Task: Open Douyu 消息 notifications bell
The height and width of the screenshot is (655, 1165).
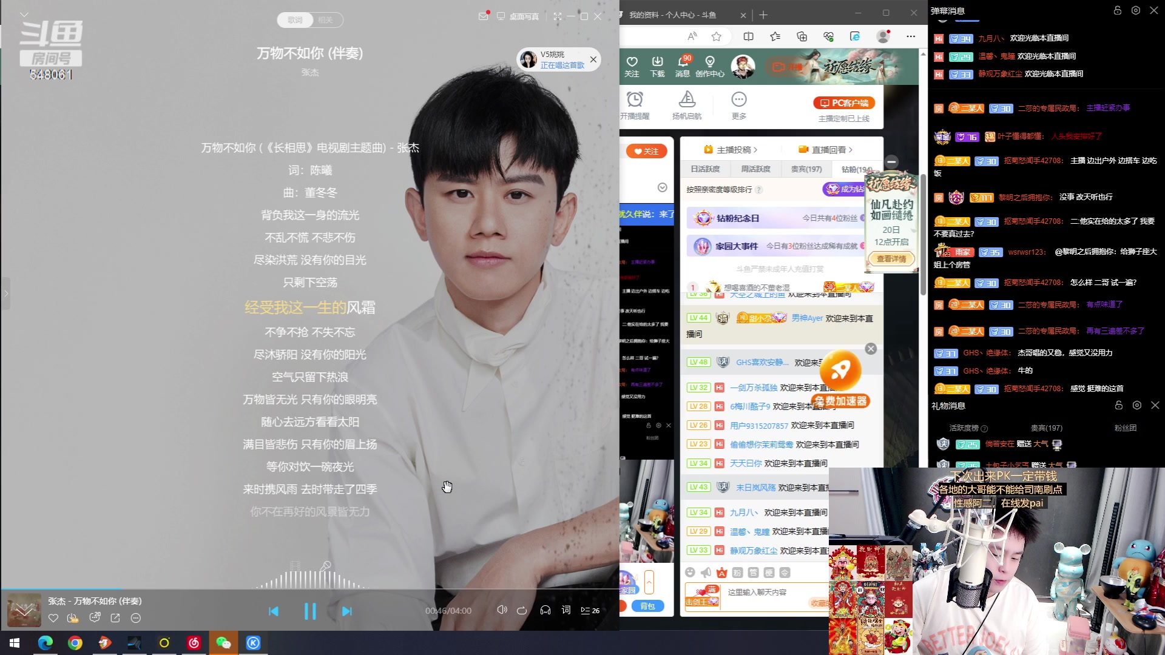Action: tap(683, 66)
